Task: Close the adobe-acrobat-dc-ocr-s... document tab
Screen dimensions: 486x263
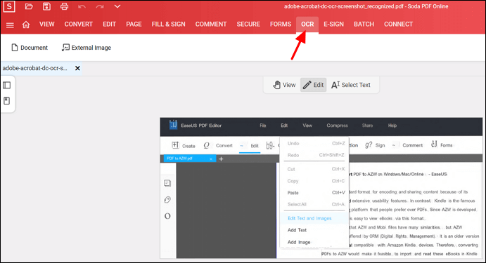Action: (x=77, y=68)
